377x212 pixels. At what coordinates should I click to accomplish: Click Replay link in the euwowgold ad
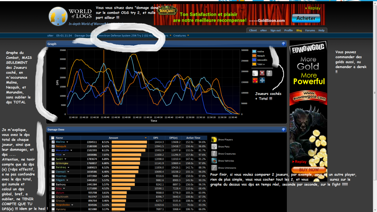click(x=299, y=162)
